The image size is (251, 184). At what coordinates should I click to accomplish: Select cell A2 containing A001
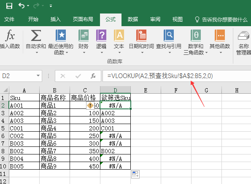pyautogui.click(x=24, y=106)
